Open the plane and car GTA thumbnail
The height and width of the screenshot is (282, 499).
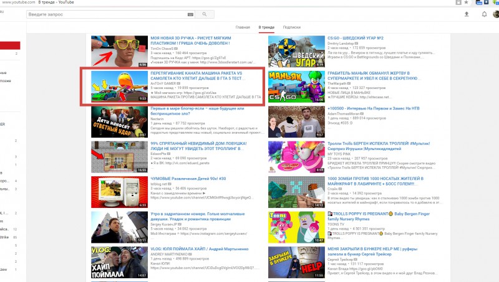click(119, 86)
